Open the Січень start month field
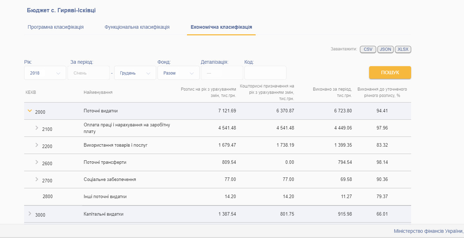 [89, 73]
